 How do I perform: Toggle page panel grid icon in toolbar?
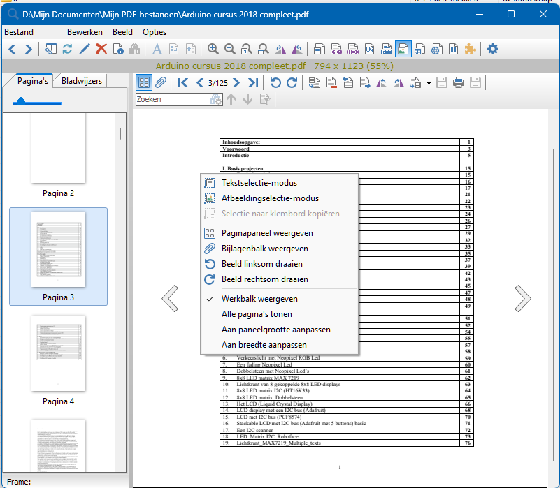click(x=144, y=83)
